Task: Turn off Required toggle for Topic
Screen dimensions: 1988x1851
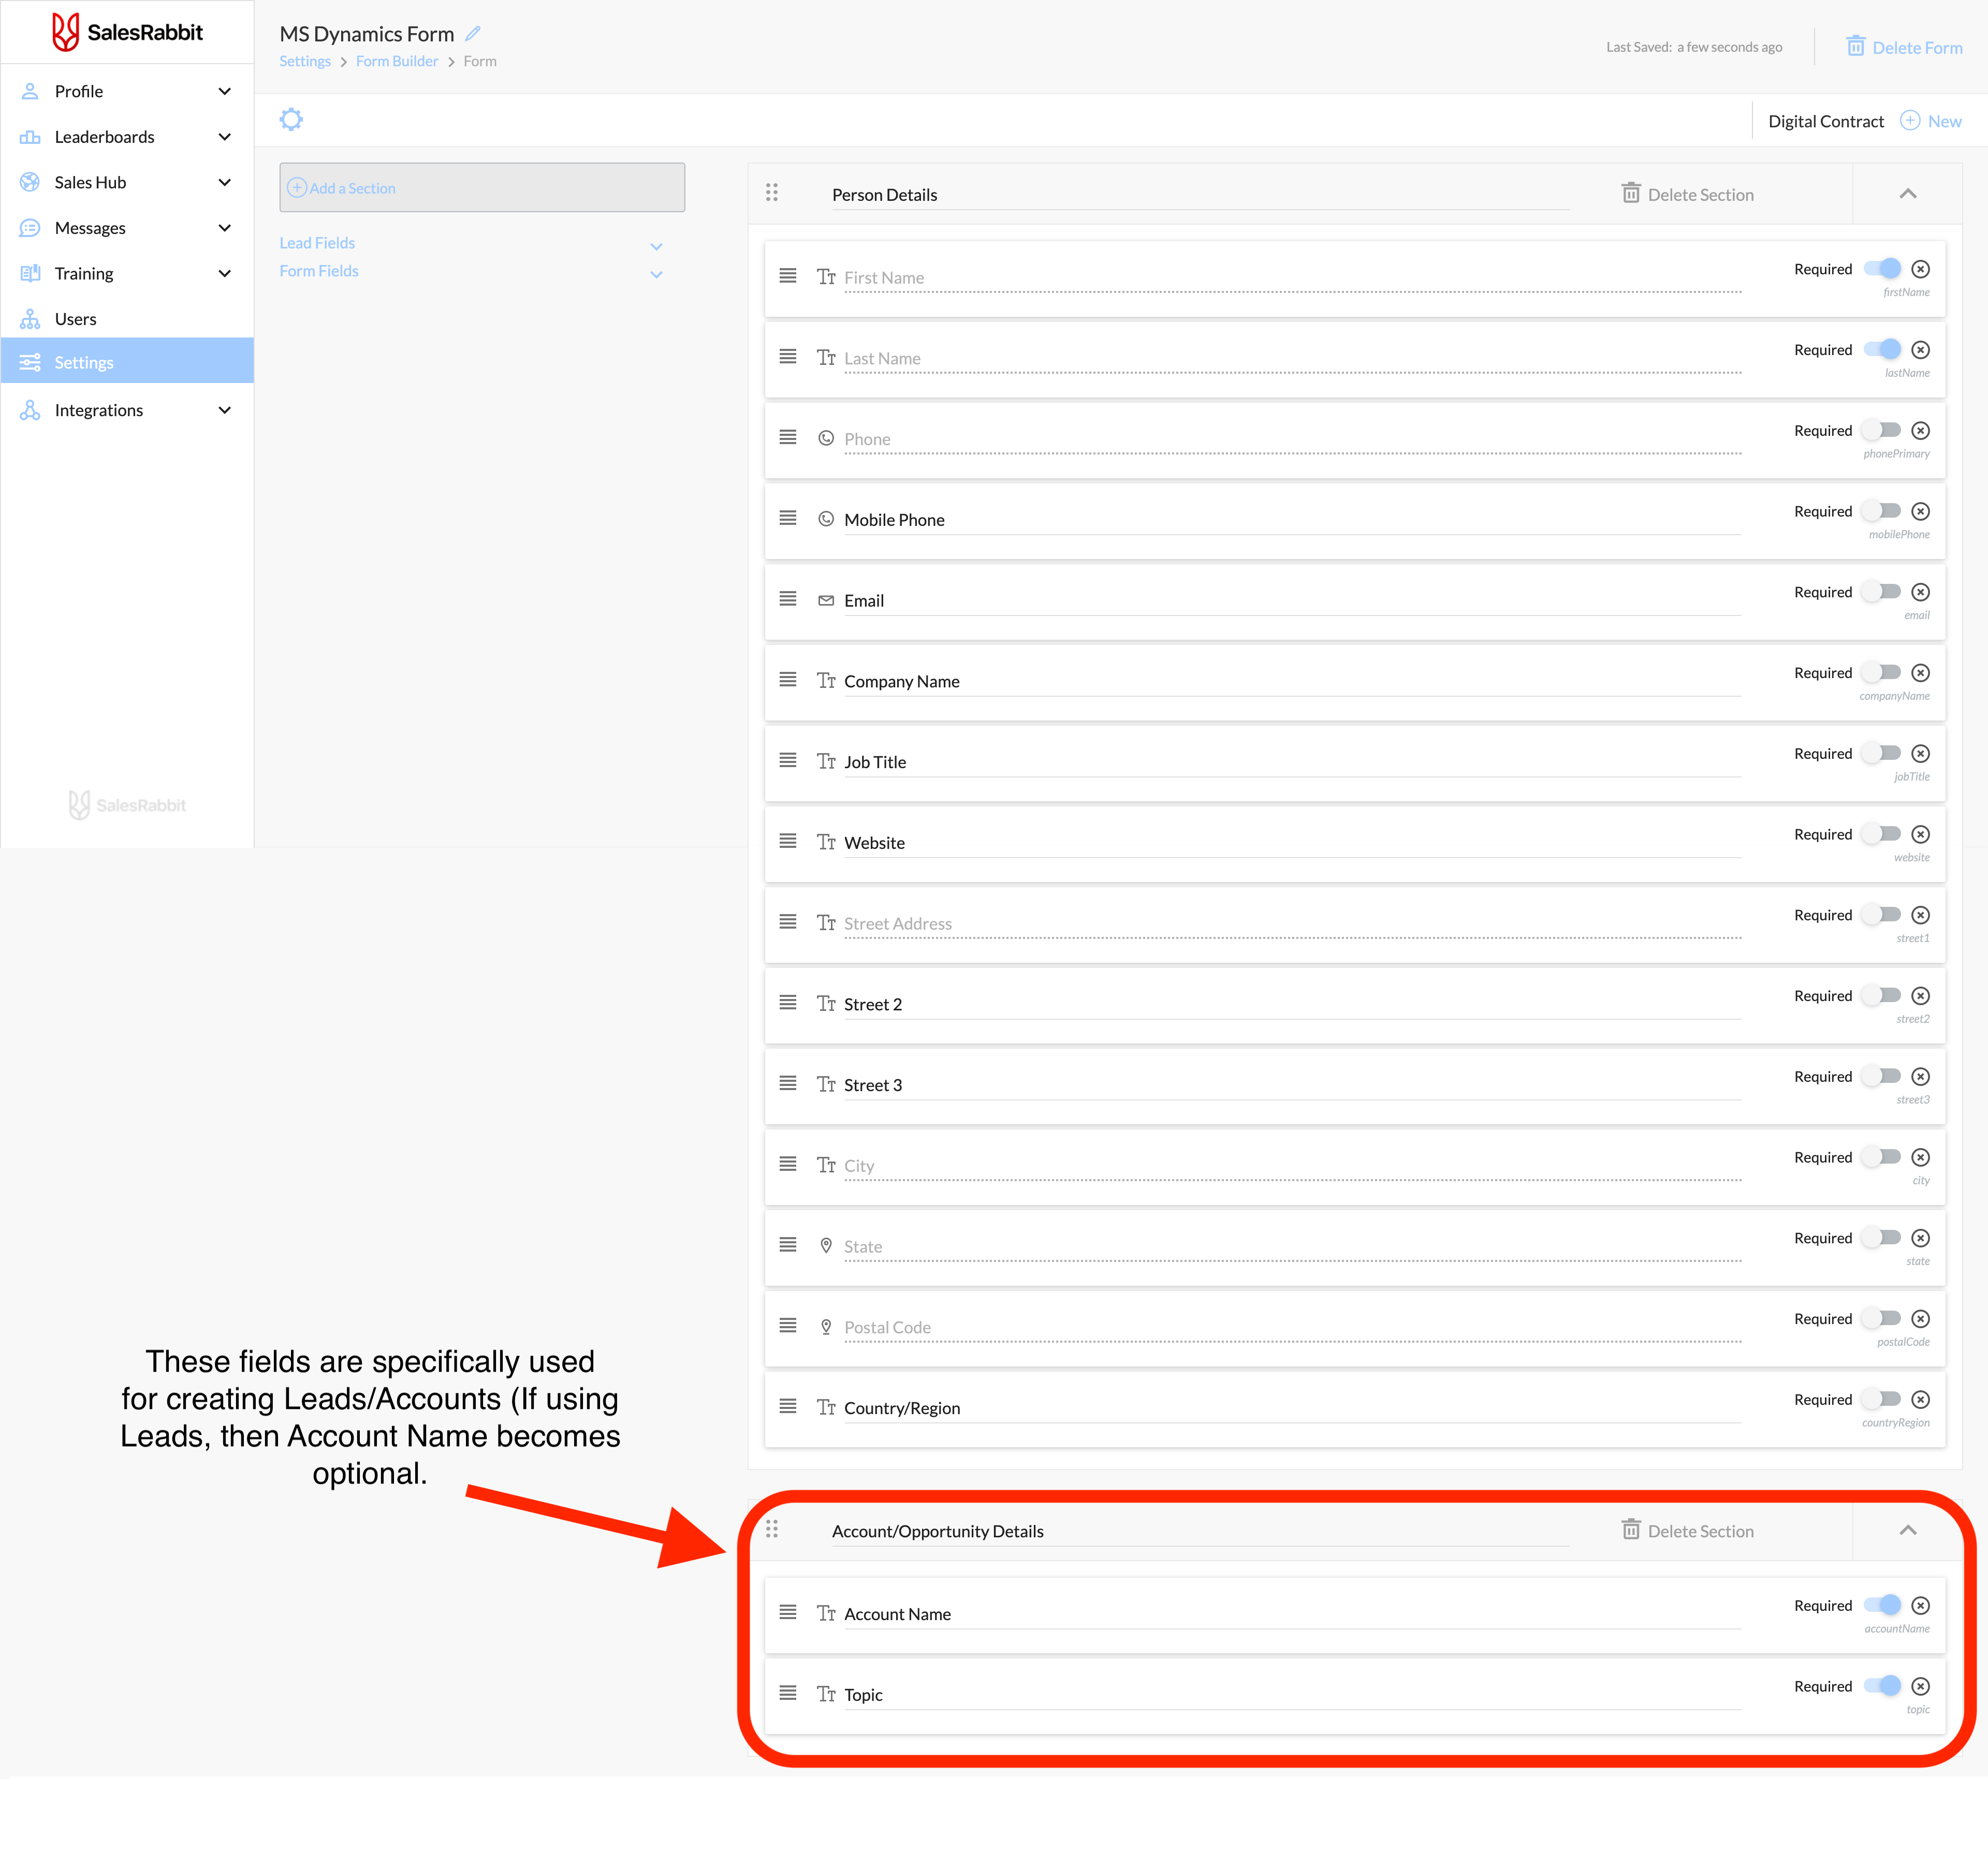Action: pos(1881,1686)
